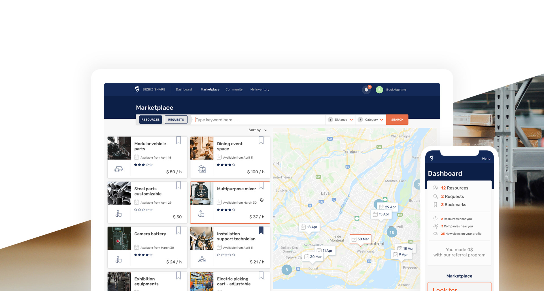Click the mobile BizBiz logo icon
The height and width of the screenshot is (291, 544).
[x=432, y=158]
